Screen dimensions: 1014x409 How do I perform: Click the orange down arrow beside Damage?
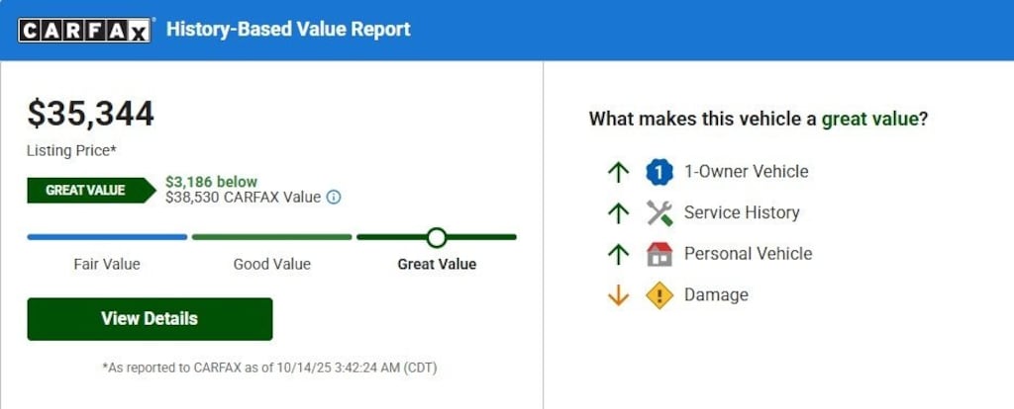[618, 295]
